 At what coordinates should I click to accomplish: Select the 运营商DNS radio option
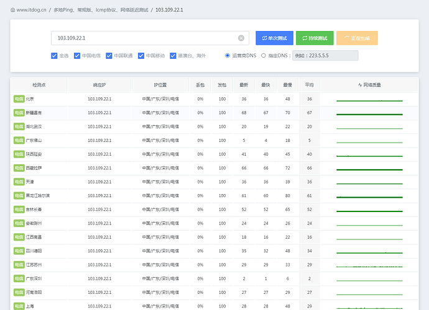point(228,55)
